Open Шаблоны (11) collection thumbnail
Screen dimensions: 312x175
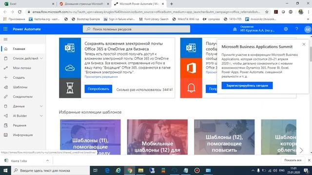pos(90,137)
